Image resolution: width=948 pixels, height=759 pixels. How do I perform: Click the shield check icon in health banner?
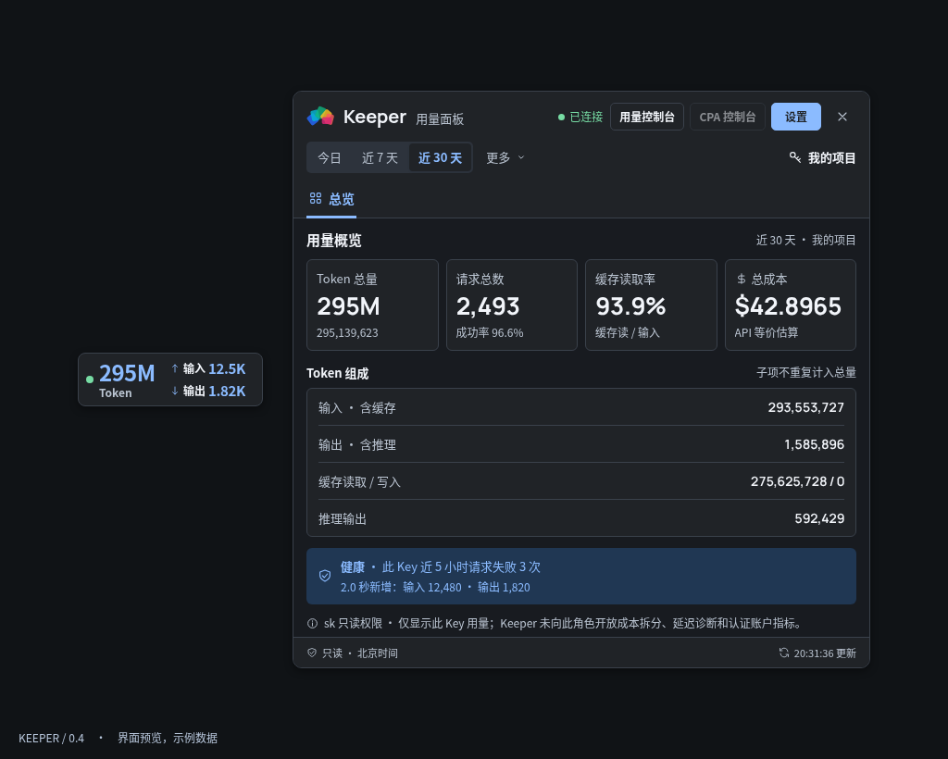point(325,576)
